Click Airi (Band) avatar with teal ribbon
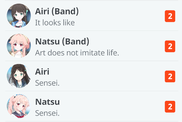Image resolution: width=182 pixels, height=122 pixels. pyautogui.click(x=19, y=16)
